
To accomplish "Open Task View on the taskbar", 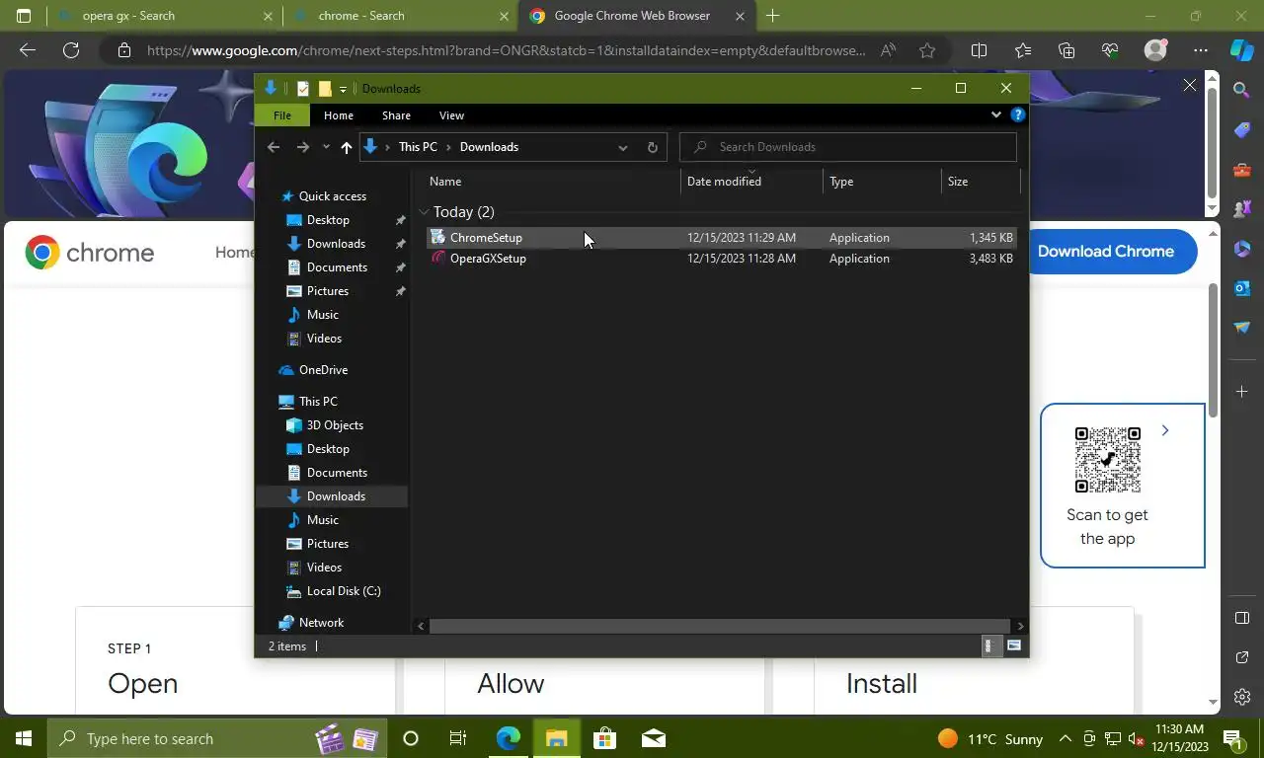I will [458, 738].
